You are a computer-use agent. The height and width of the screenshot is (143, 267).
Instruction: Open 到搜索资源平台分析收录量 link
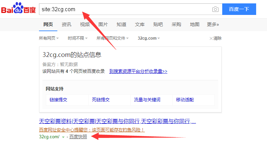tap(138, 71)
